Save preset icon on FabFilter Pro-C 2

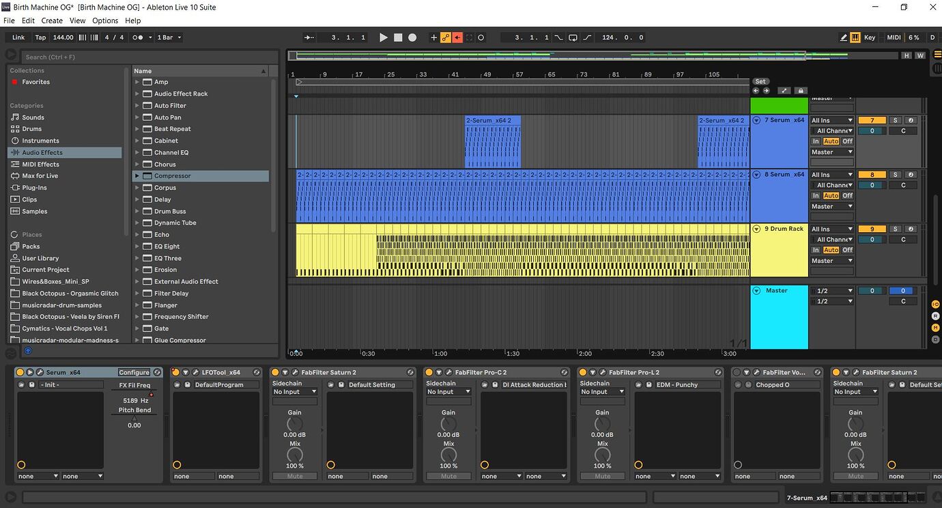tap(495, 384)
